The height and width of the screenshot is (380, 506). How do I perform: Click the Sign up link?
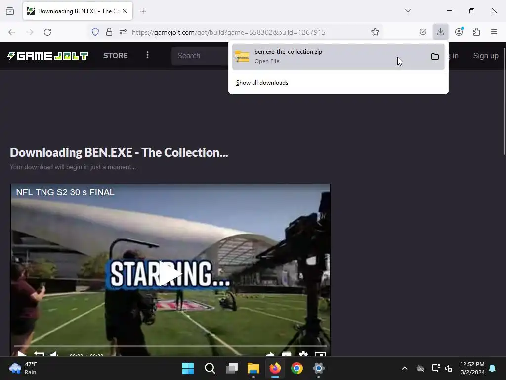point(486,55)
